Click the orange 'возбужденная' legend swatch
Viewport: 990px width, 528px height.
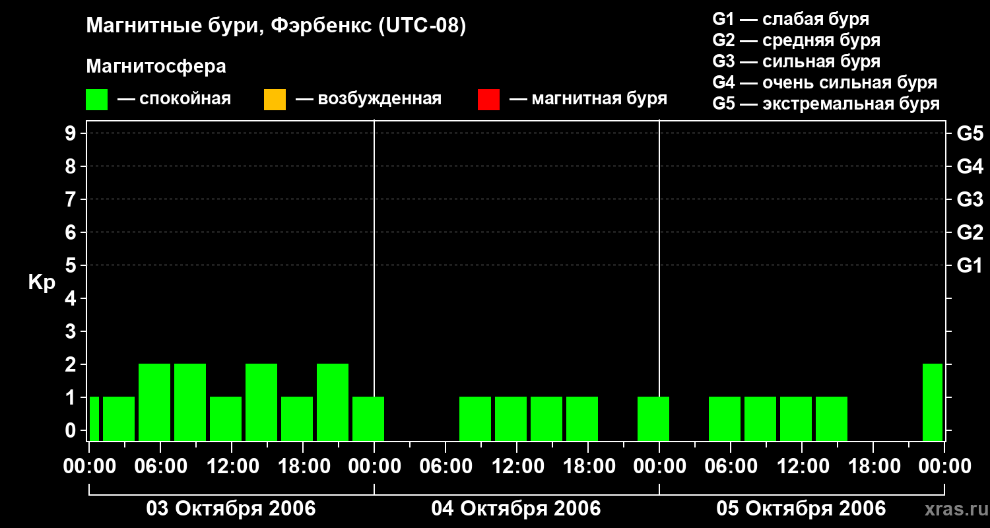point(275,100)
